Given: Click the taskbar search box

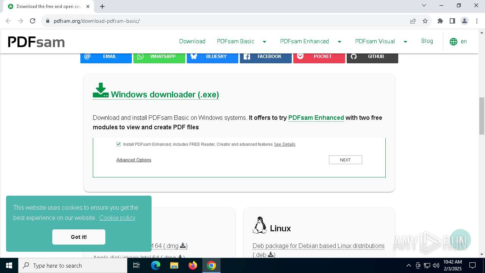Looking at the screenshot, I should click(x=73, y=265).
